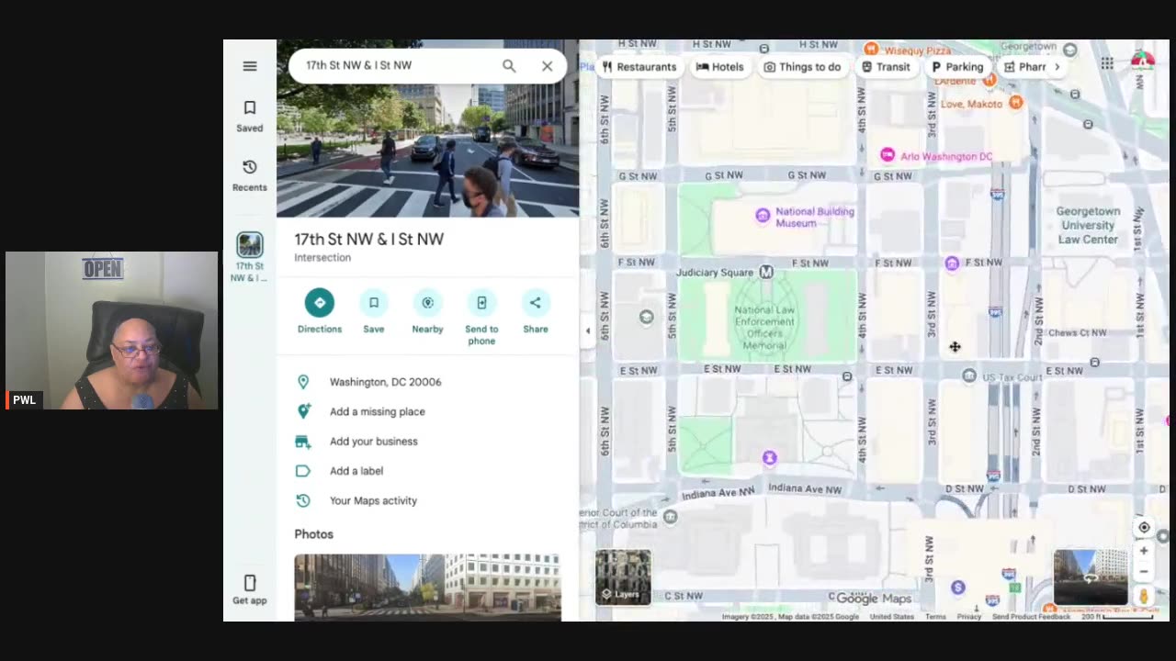Filter map by Restaurants
Image resolution: width=1176 pixels, height=661 pixels.
point(639,67)
